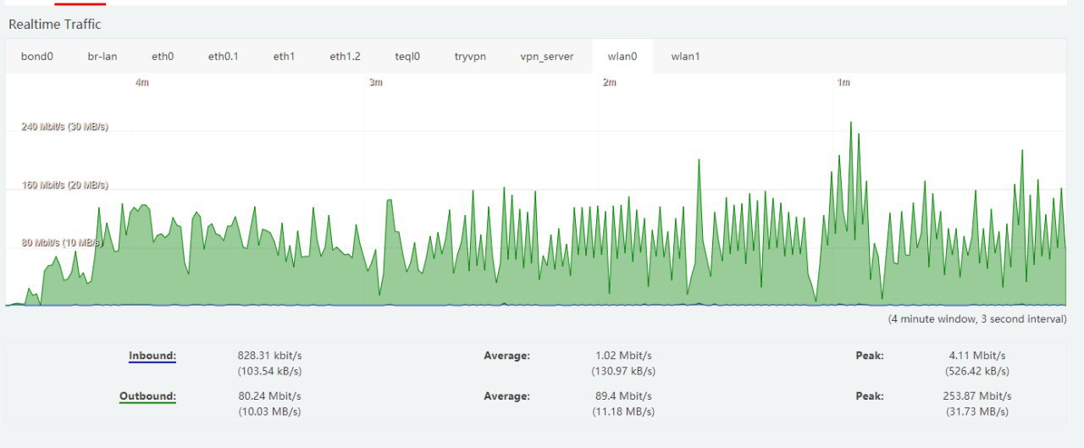This screenshot has height=448, width=1084.
Task: Click the inbound peak 4.11 Mbit/s
Action: click(x=977, y=356)
